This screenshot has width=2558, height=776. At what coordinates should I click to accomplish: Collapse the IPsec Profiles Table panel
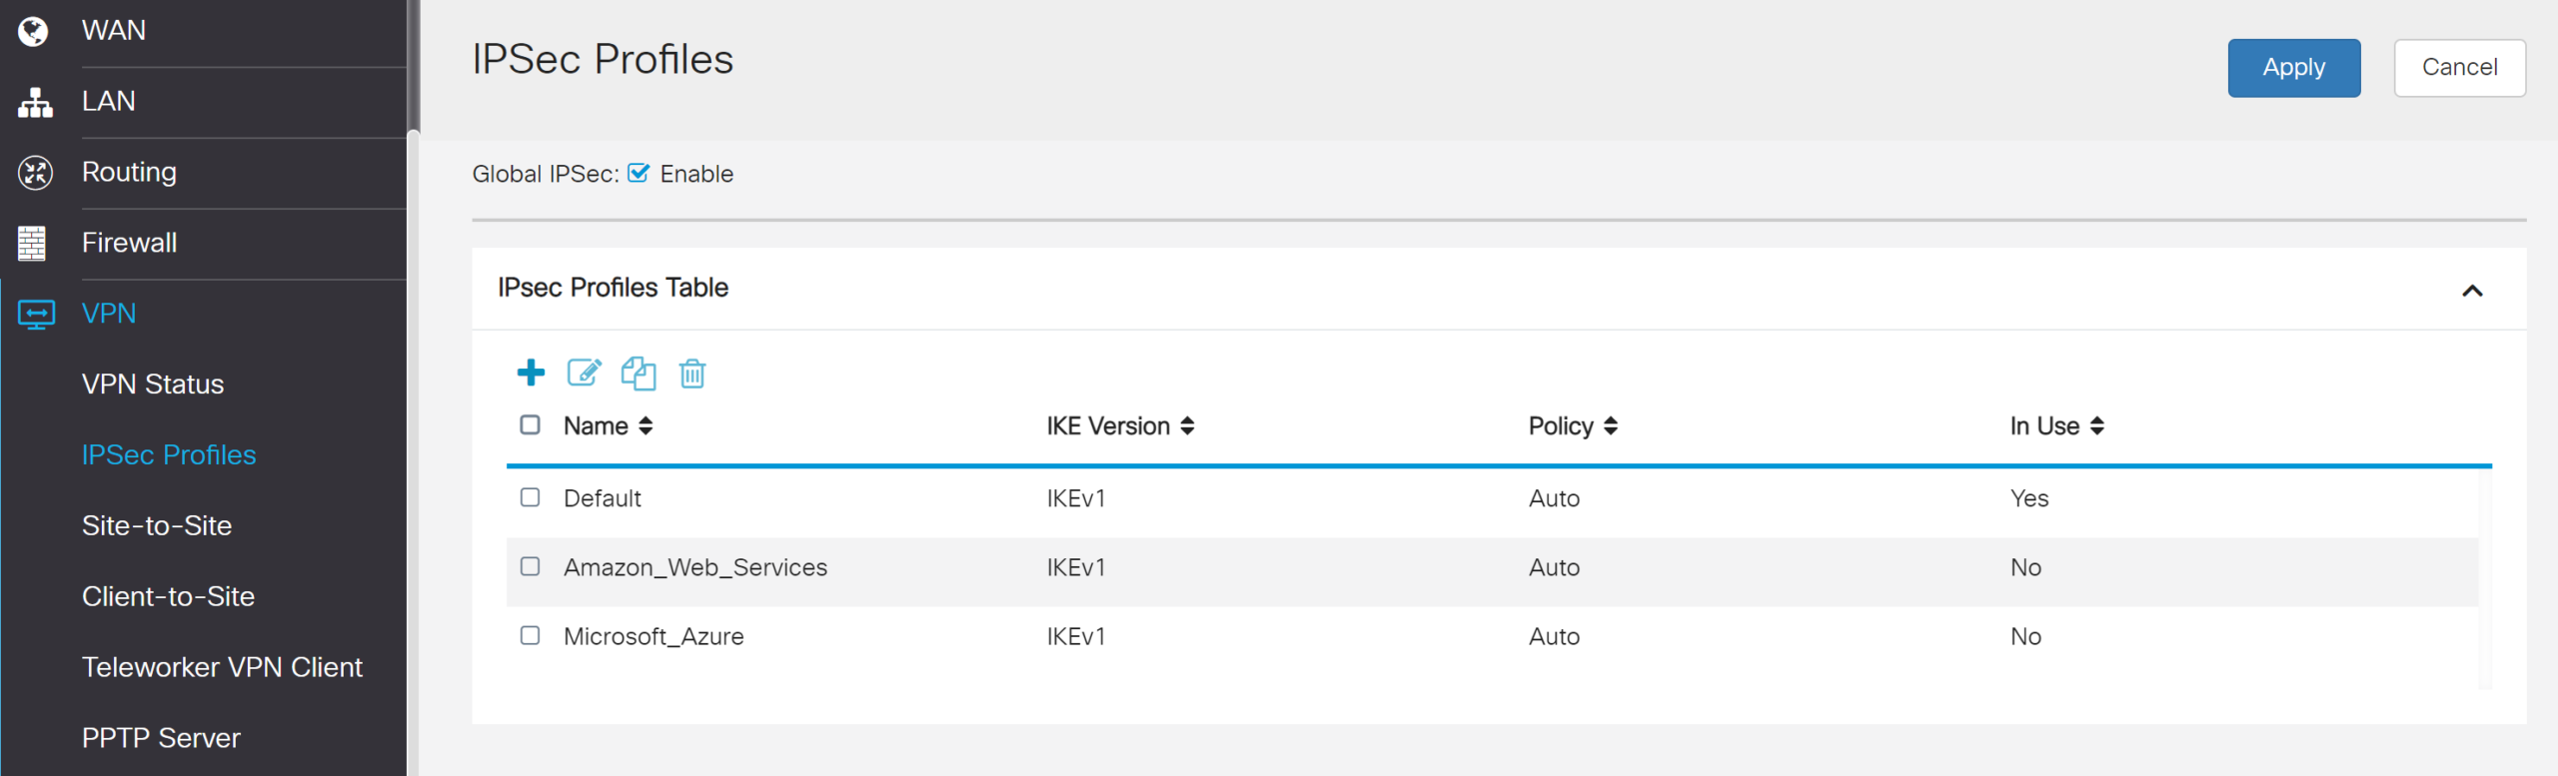point(2471,291)
